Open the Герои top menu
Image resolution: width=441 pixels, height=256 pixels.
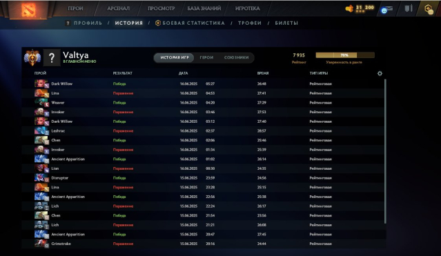(x=75, y=8)
